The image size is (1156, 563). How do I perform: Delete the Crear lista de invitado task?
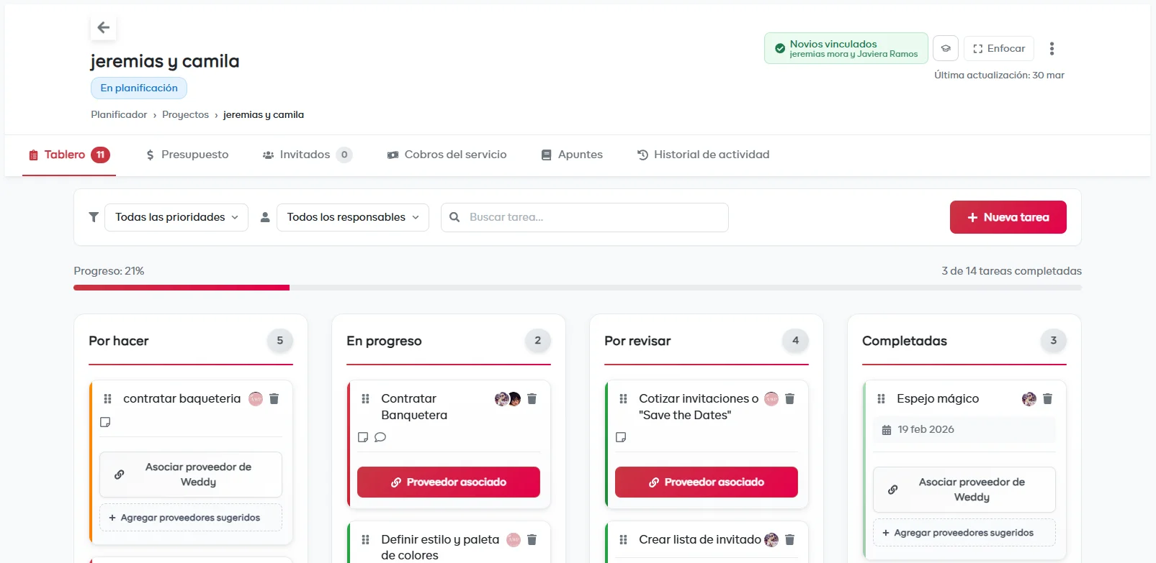click(789, 540)
